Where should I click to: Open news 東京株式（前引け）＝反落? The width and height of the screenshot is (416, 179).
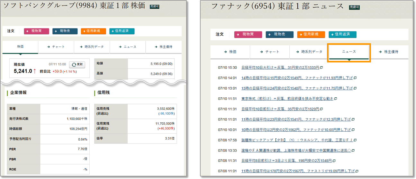tap(287, 99)
